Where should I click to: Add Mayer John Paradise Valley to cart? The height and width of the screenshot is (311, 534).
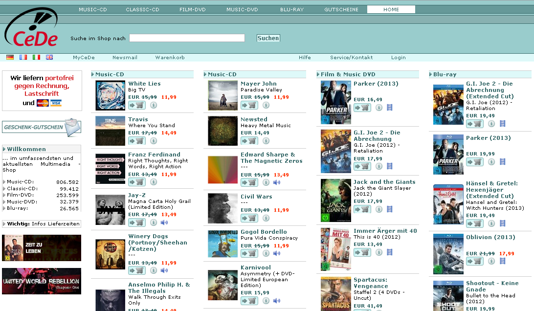click(x=249, y=105)
